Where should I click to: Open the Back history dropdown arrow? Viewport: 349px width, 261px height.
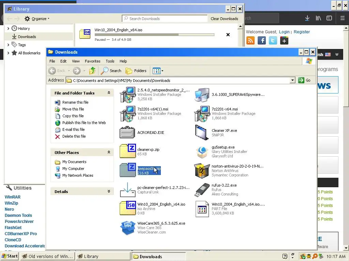click(x=69, y=71)
